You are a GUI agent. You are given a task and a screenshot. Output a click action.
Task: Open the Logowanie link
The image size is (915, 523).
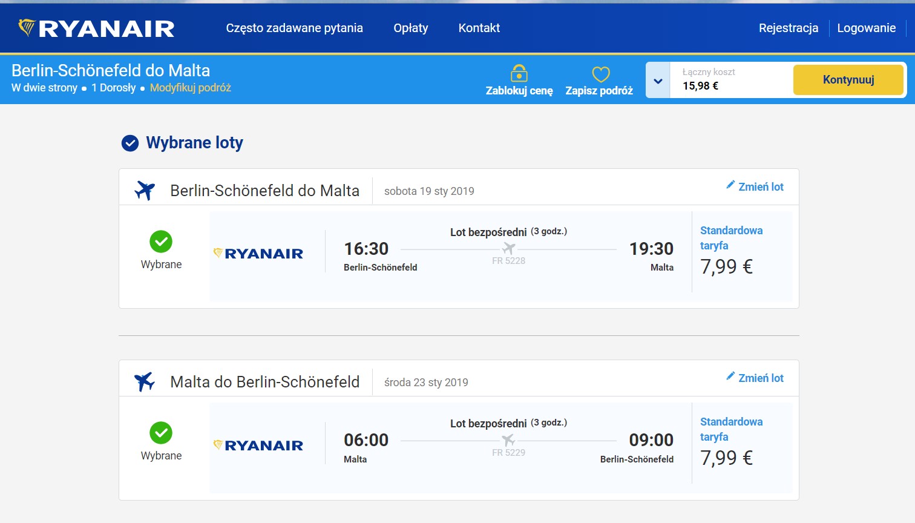pos(867,28)
